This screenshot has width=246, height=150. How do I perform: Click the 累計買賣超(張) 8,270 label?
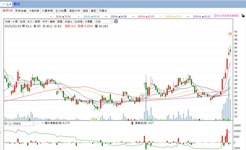[56, 123]
